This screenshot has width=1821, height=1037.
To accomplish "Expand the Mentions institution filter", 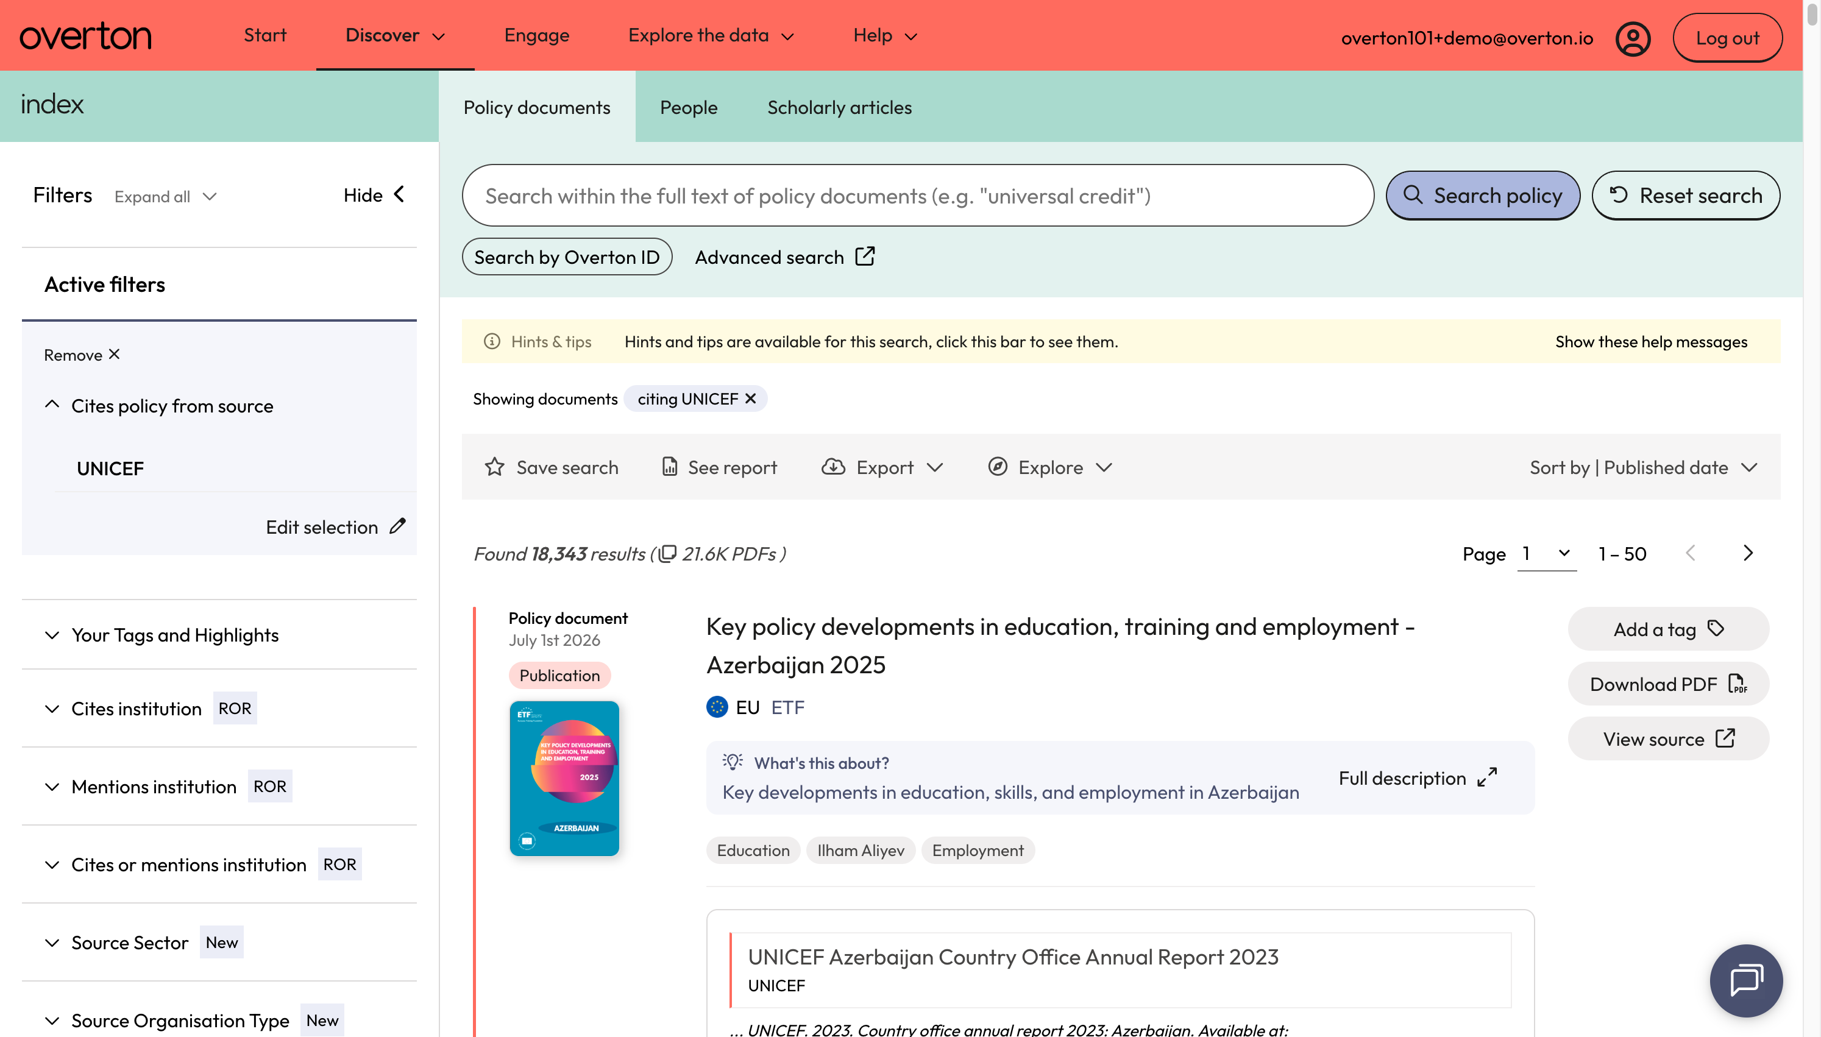I will click(x=140, y=787).
